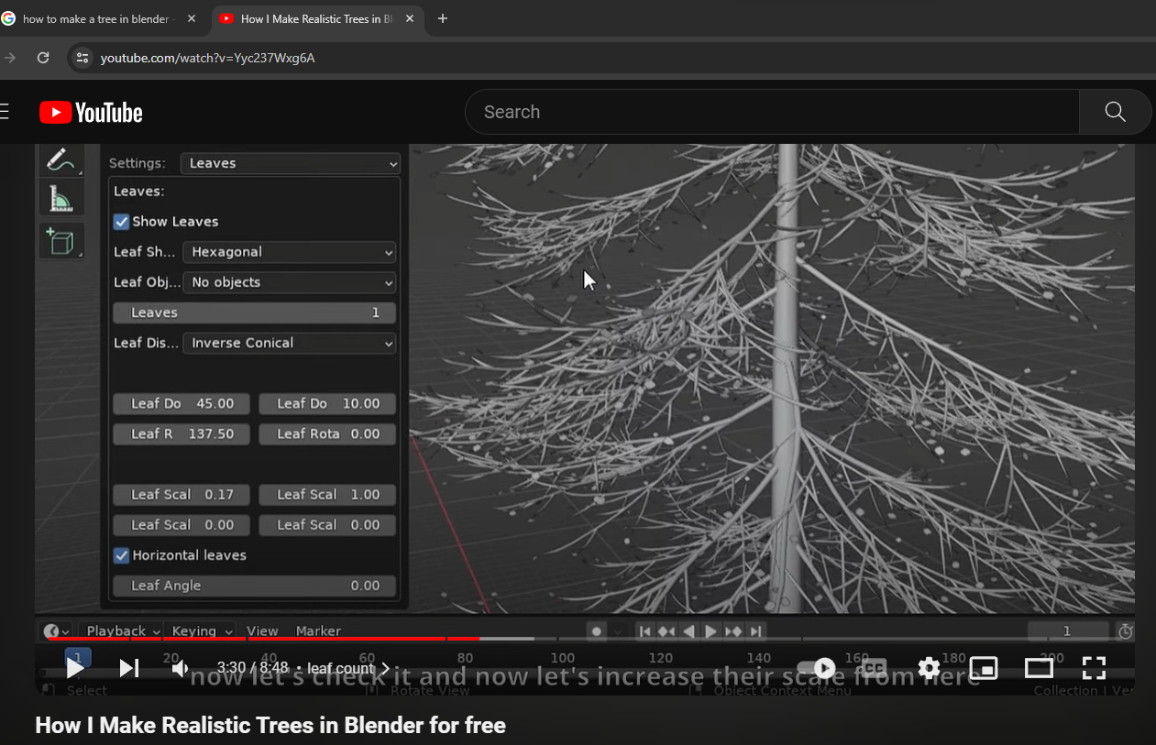This screenshot has height=745, width=1156.
Task: Click Blender current frame field showing 1
Action: point(1068,631)
